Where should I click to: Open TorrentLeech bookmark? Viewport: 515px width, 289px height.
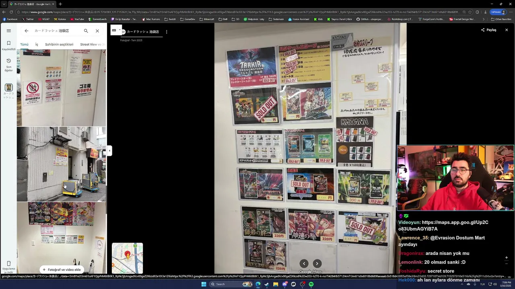point(97,19)
